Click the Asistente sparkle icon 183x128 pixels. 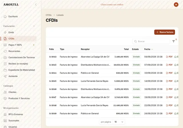5,76
